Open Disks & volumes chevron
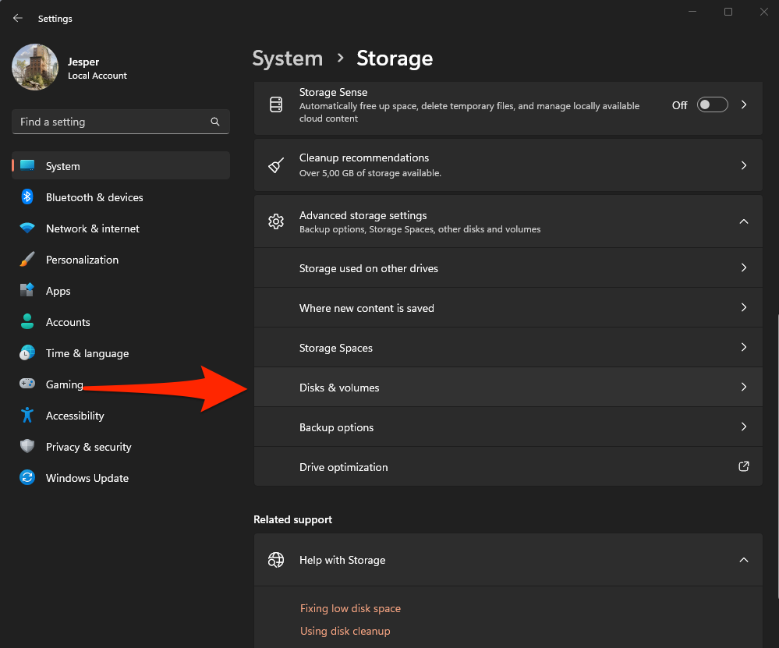Image resolution: width=779 pixels, height=648 pixels. click(744, 387)
